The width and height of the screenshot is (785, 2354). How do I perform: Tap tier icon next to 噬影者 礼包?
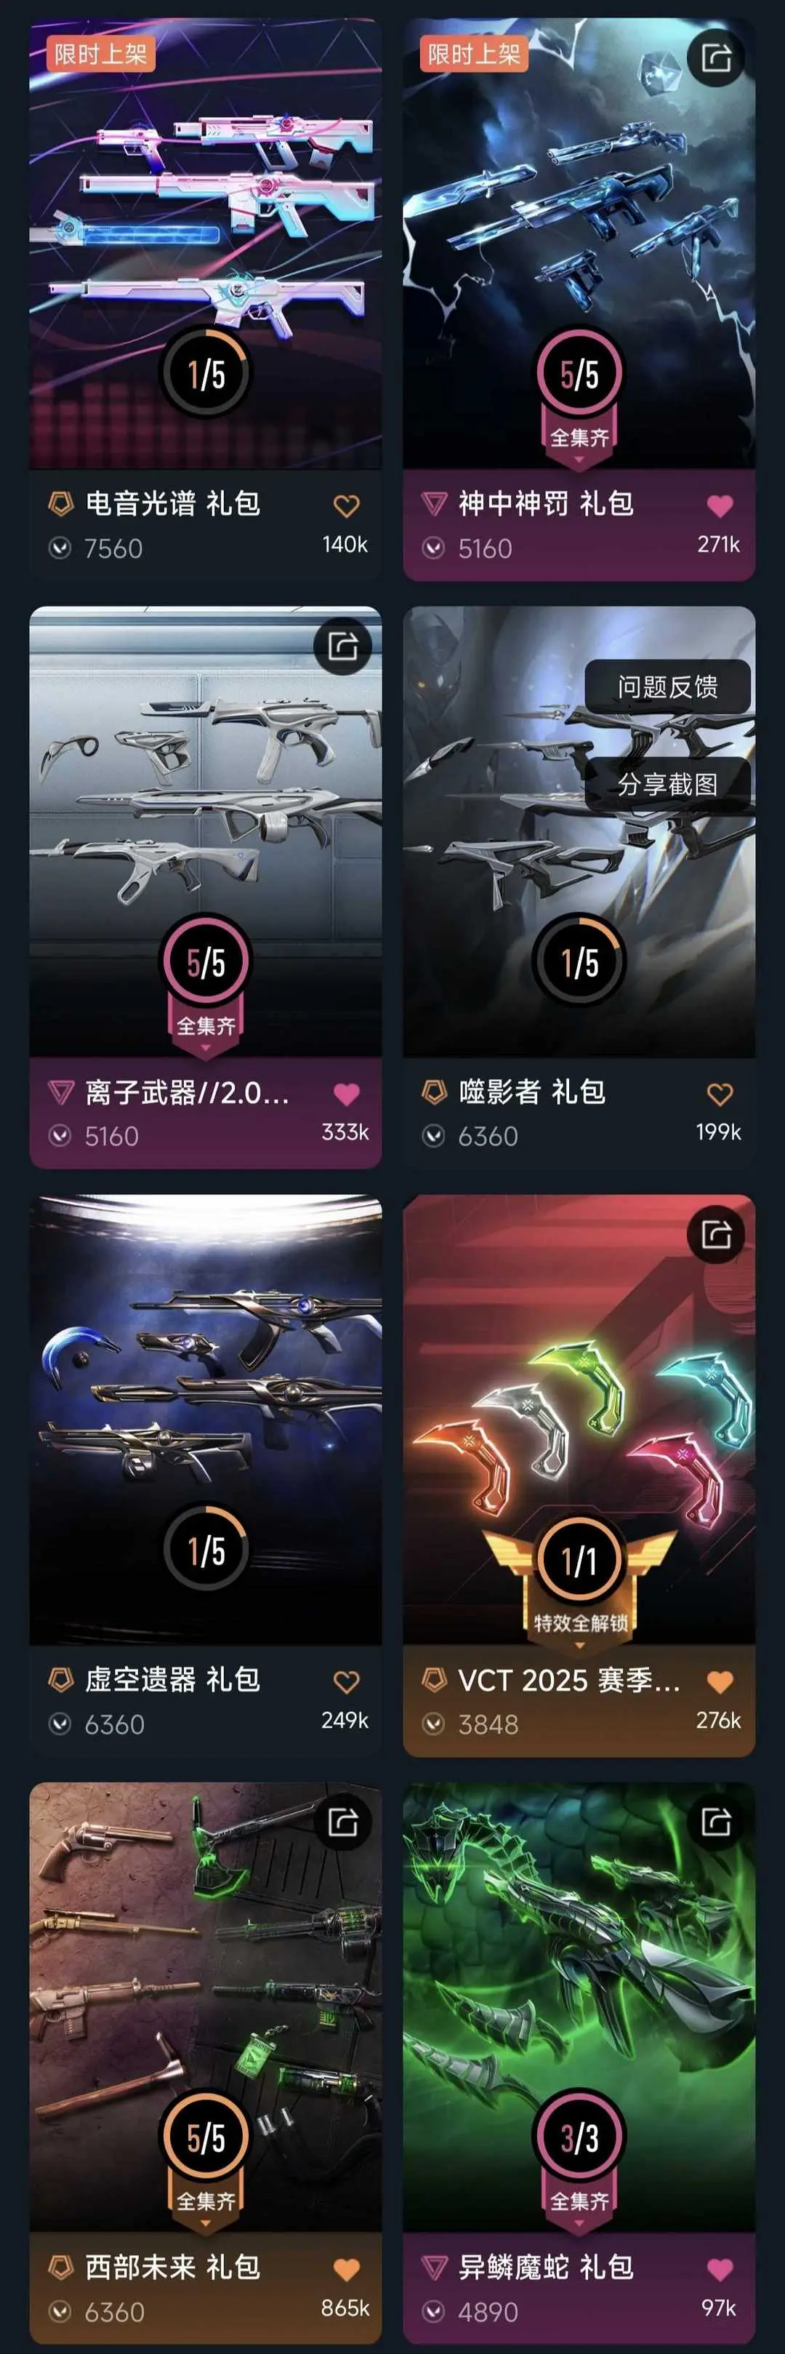click(x=434, y=1091)
